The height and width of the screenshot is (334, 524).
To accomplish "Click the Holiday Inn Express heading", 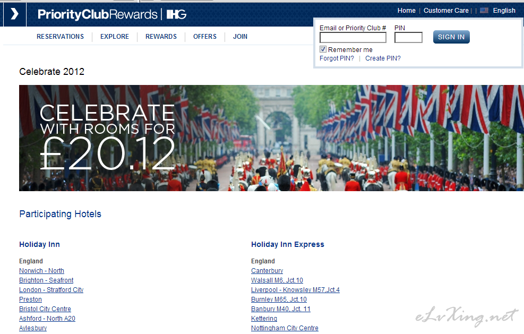I will pos(288,244).
